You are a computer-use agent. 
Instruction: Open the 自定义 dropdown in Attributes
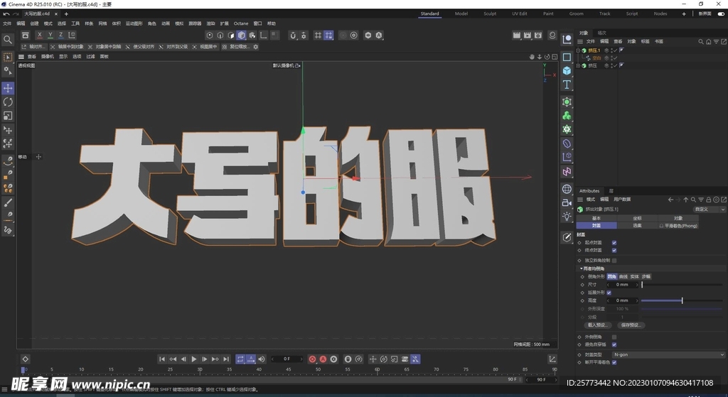(709, 210)
